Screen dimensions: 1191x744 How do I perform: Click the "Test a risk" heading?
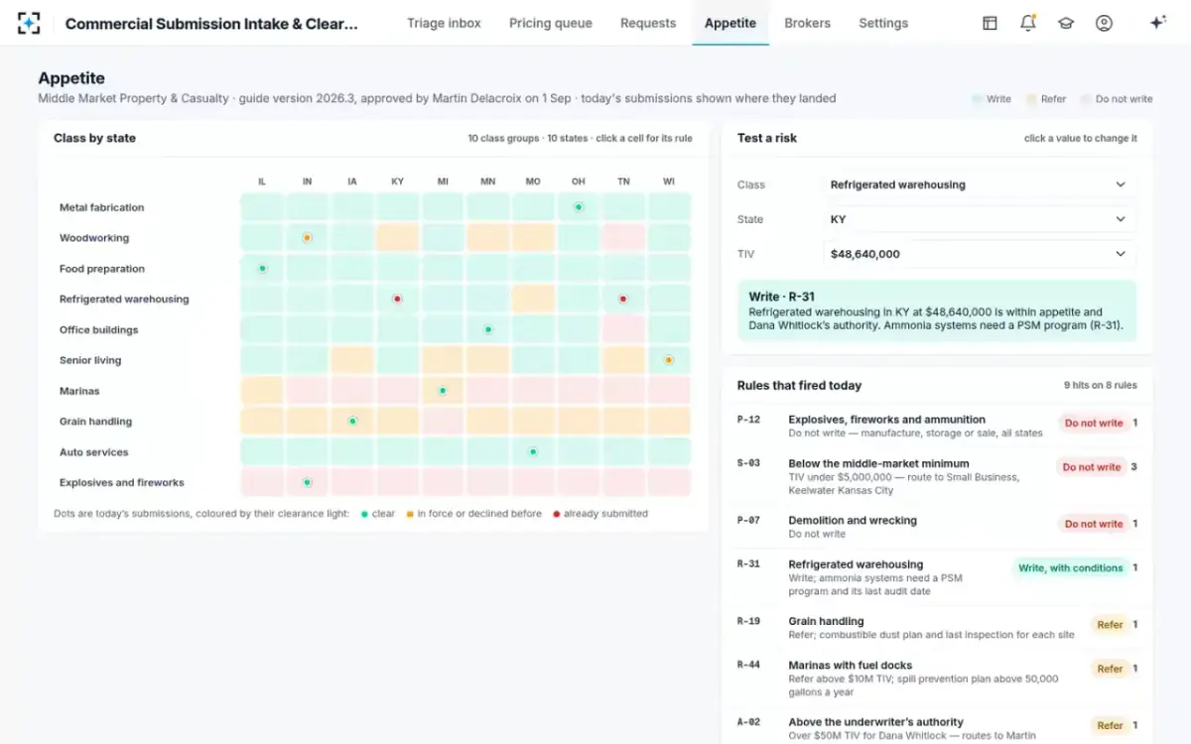point(766,138)
